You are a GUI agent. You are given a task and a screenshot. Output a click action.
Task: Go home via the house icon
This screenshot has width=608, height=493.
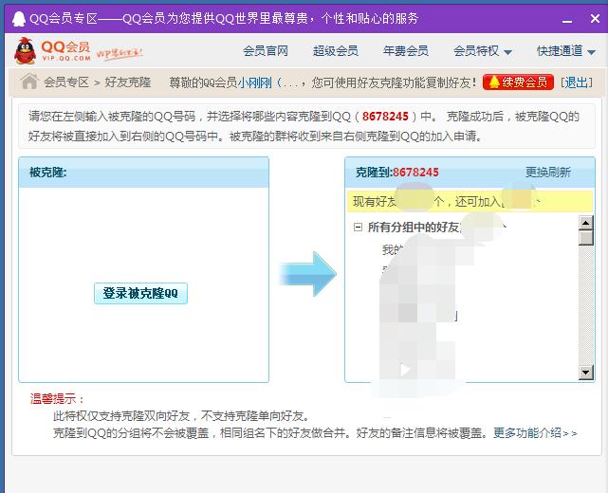pyautogui.click(x=29, y=82)
